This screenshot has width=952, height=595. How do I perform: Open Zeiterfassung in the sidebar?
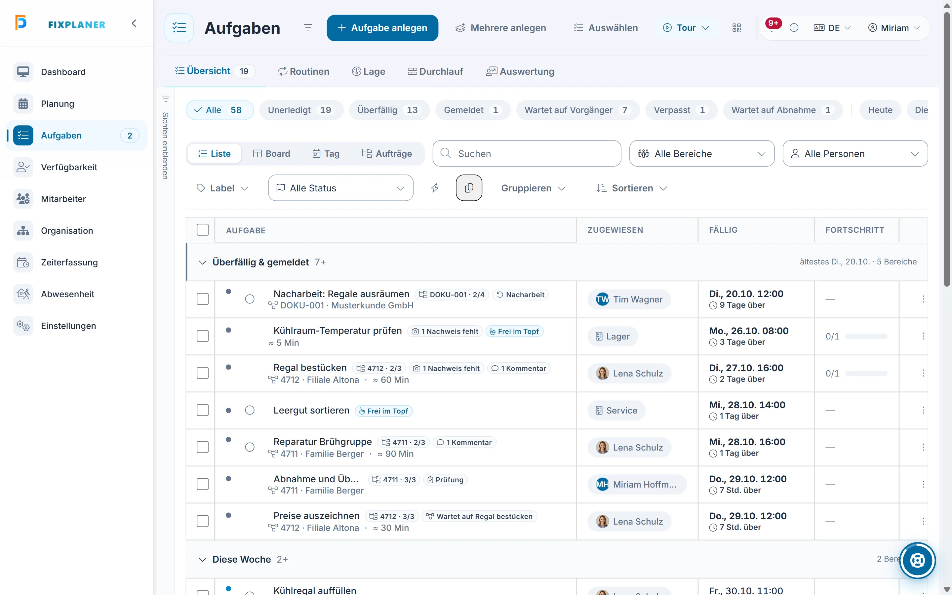pos(77,262)
